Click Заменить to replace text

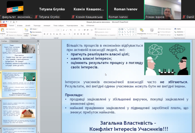click(x=179, y=32)
